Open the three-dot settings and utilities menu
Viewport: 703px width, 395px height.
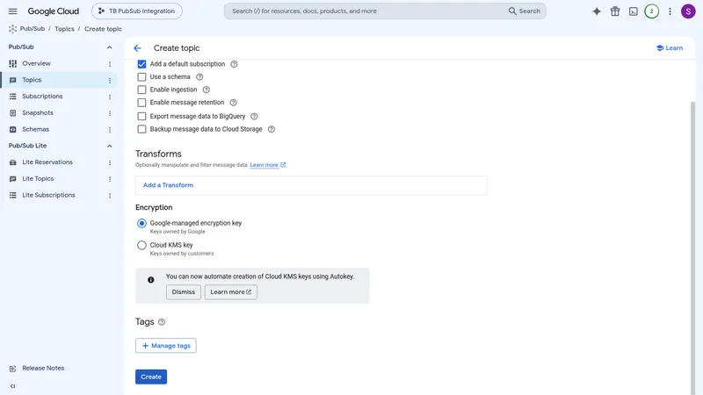(670, 11)
